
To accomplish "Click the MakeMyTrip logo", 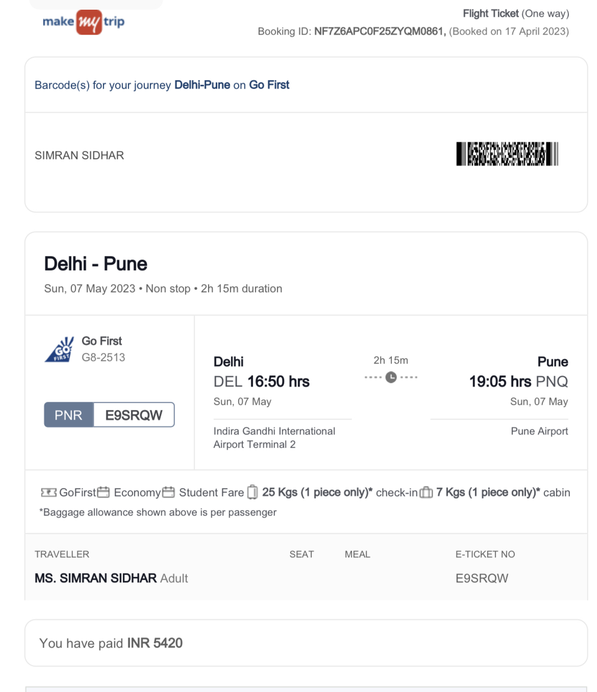I will (84, 22).
